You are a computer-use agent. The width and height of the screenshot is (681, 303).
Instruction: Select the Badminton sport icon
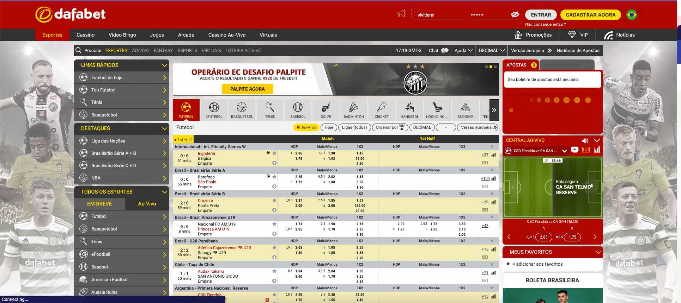click(x=354, y=110)
